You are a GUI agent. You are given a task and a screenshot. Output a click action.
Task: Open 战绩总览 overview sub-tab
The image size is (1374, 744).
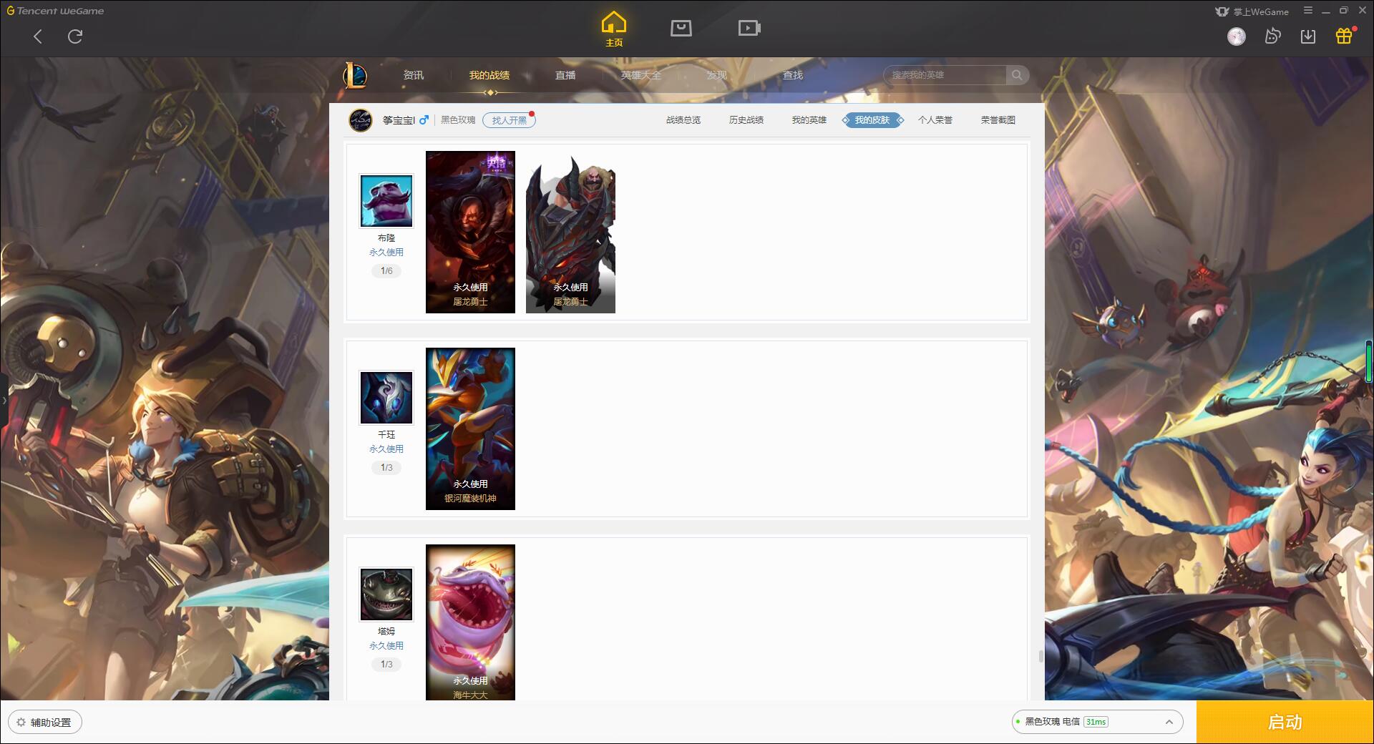pyautogui.click(x=683, y=120)
